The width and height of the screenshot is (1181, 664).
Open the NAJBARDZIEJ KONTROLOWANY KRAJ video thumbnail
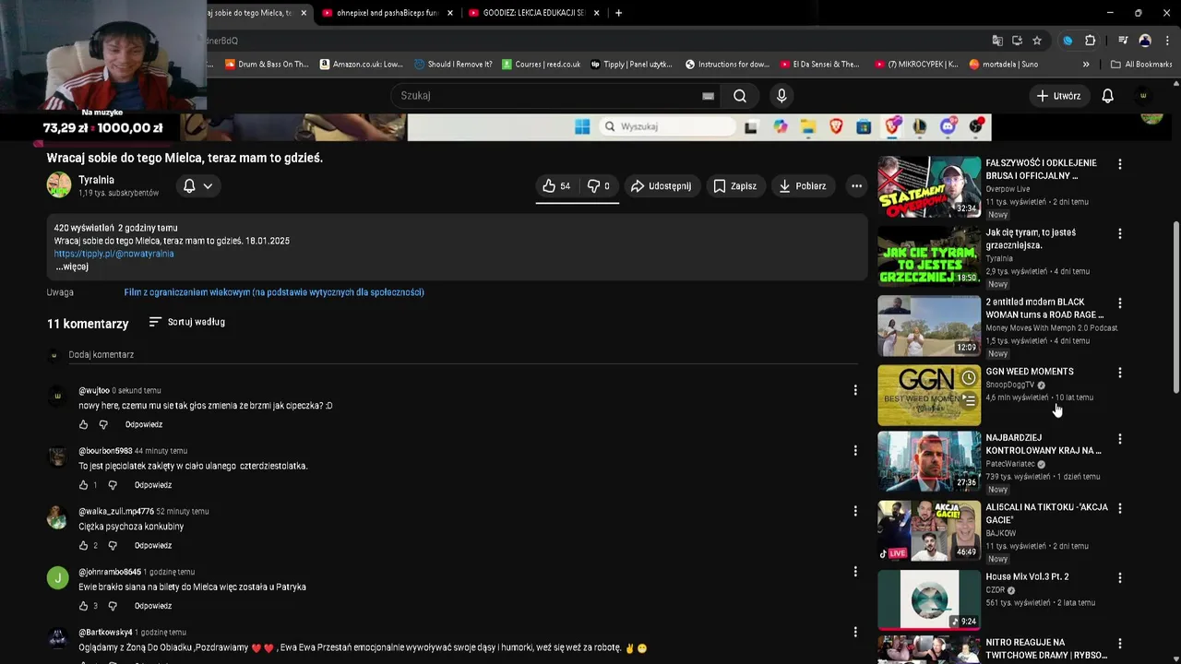tap(929, 461)
